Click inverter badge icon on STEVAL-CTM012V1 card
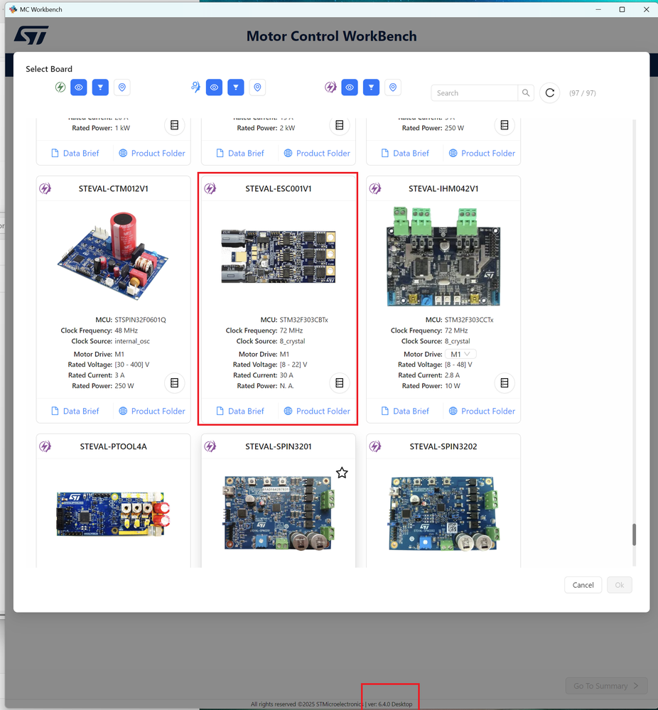The width and height of the screenshot is (658, 710). pyautogui.click(x=45, y=188)
